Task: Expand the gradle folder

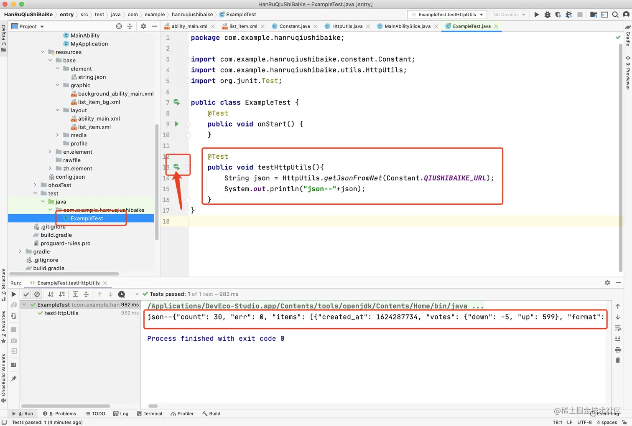Action: point(20,251)
